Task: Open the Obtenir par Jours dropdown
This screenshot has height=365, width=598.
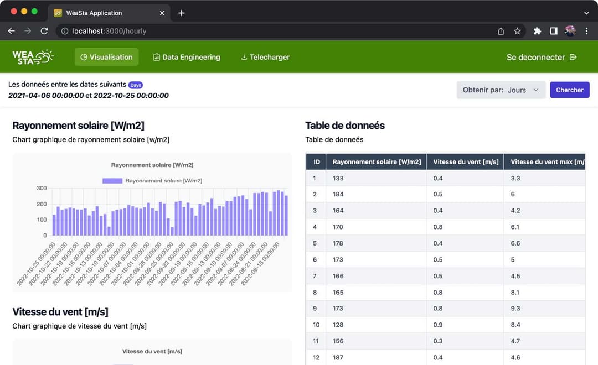Action: coord(501,90)
